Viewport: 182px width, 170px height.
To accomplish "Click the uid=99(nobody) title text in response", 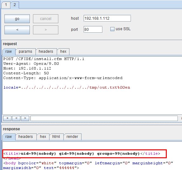I will coord(80,153).
